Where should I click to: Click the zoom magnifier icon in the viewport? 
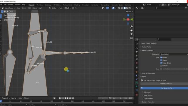132,26
